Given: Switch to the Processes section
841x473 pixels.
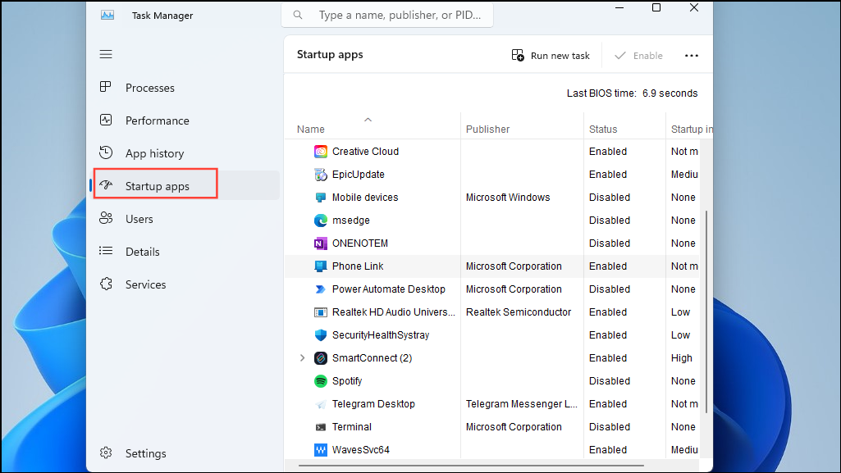Looking at the screenshot, I should point(106,88).
